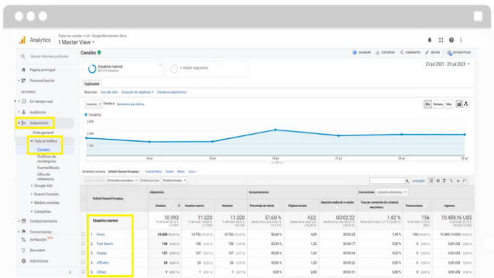Open the date range 23 jul 2021 dropdown
Viewport: 494px width, 278px height.
tap(447, 64)
